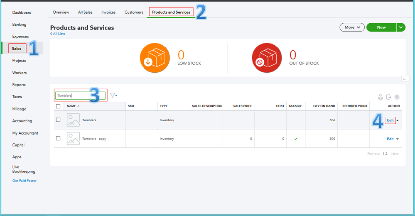Open the More dropdown button
Viewport: 415px width, 216px height.
(x=352, y=27)
